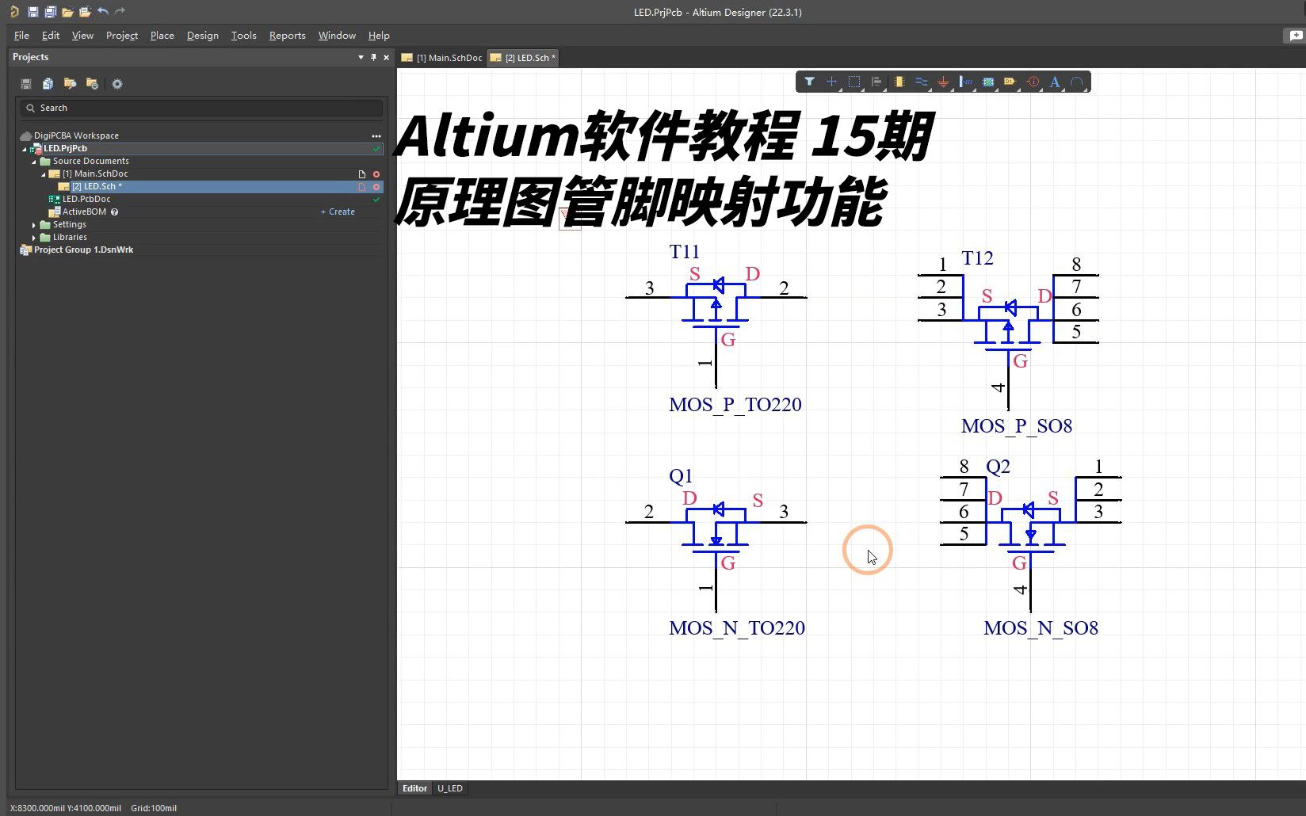This screenshot has width=1306, height=816.
Task: Click the Save All icon in title bar
Action: click(x=50, y=12)
